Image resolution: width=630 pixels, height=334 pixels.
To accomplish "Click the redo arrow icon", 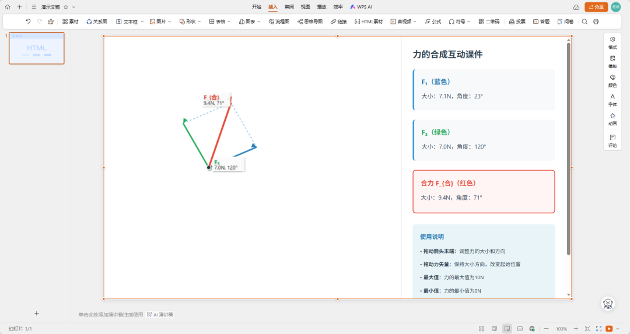I will (40, 22).
